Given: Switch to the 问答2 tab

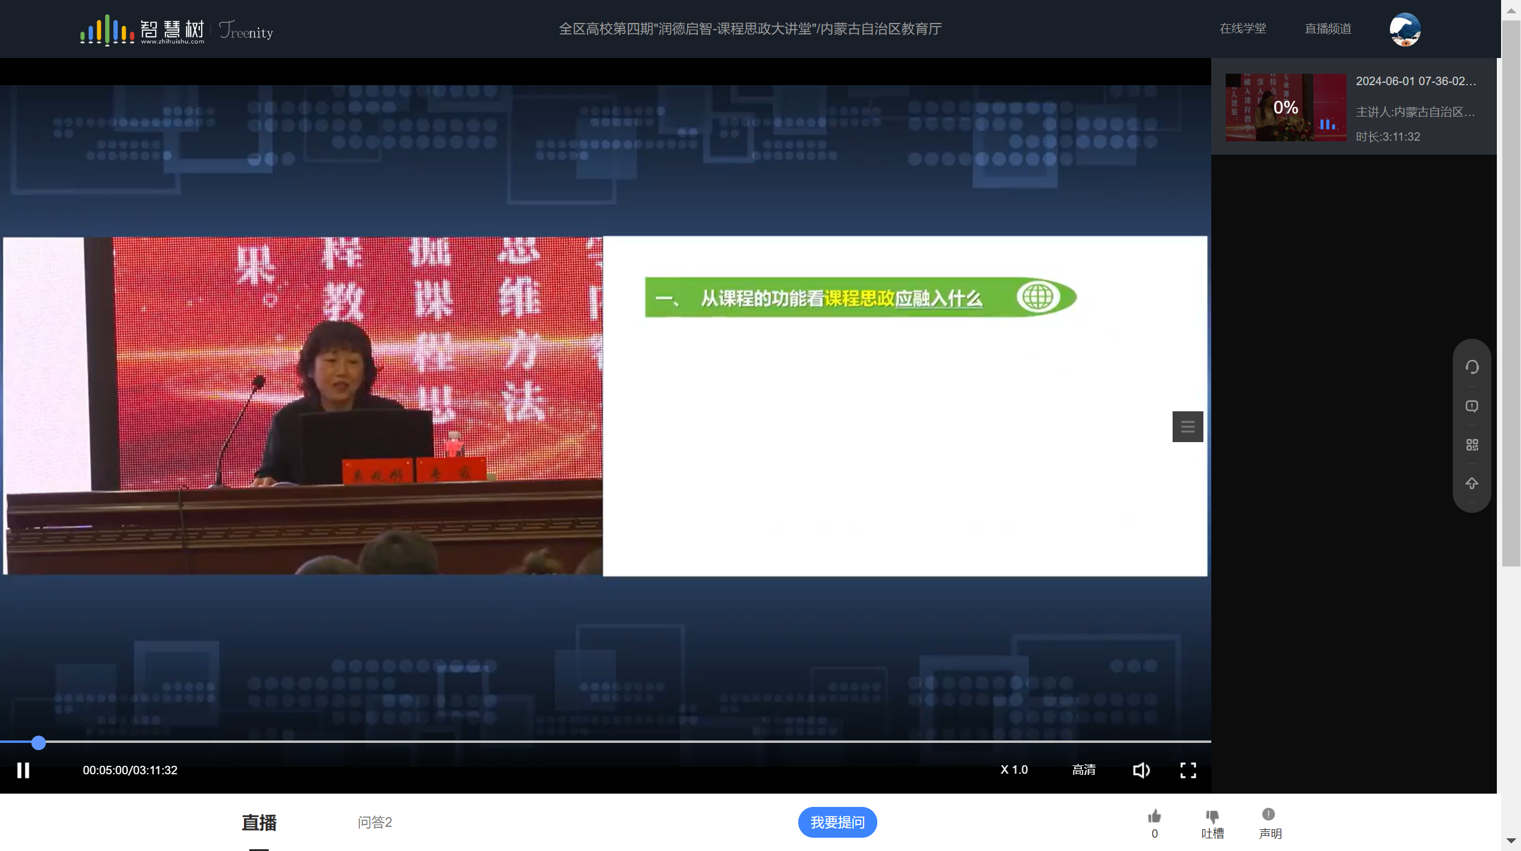Looking at the screenshot, I should tap(374, 822).
